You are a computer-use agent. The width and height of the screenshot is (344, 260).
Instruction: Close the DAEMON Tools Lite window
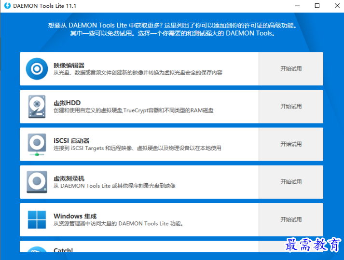(337, 6)
